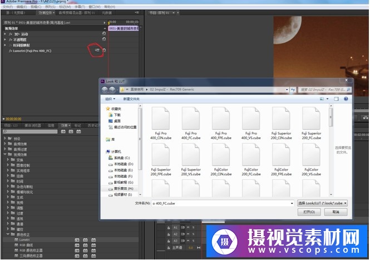Select FujiColor 200_CIN.cube file
This screenshot has width=370, height=260.
[221, 159]
